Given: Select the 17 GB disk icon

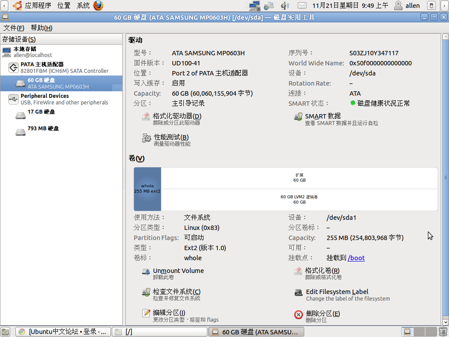Looking at the screenshot, I should point(21,115).
